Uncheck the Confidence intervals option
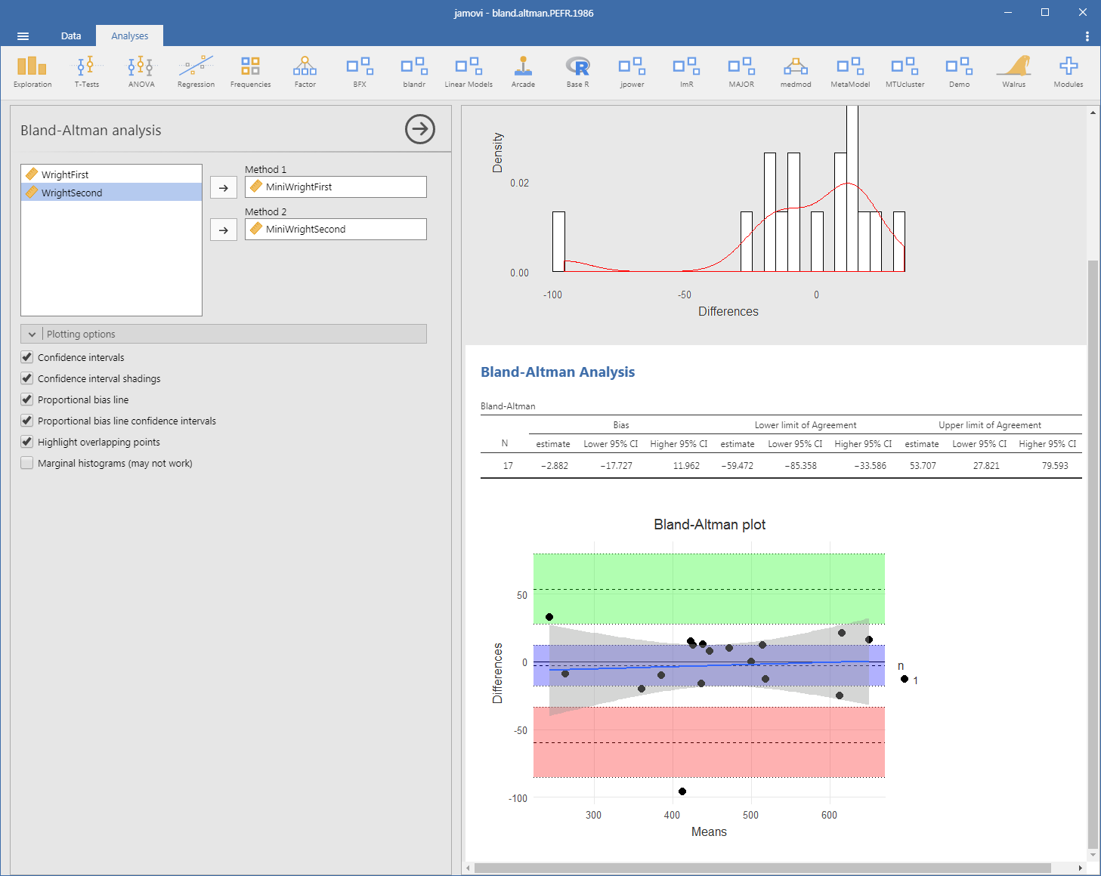 click(27, 357)
